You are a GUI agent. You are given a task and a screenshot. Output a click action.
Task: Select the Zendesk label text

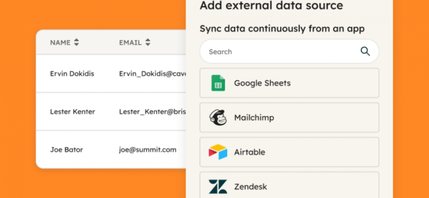coord(250,187)
